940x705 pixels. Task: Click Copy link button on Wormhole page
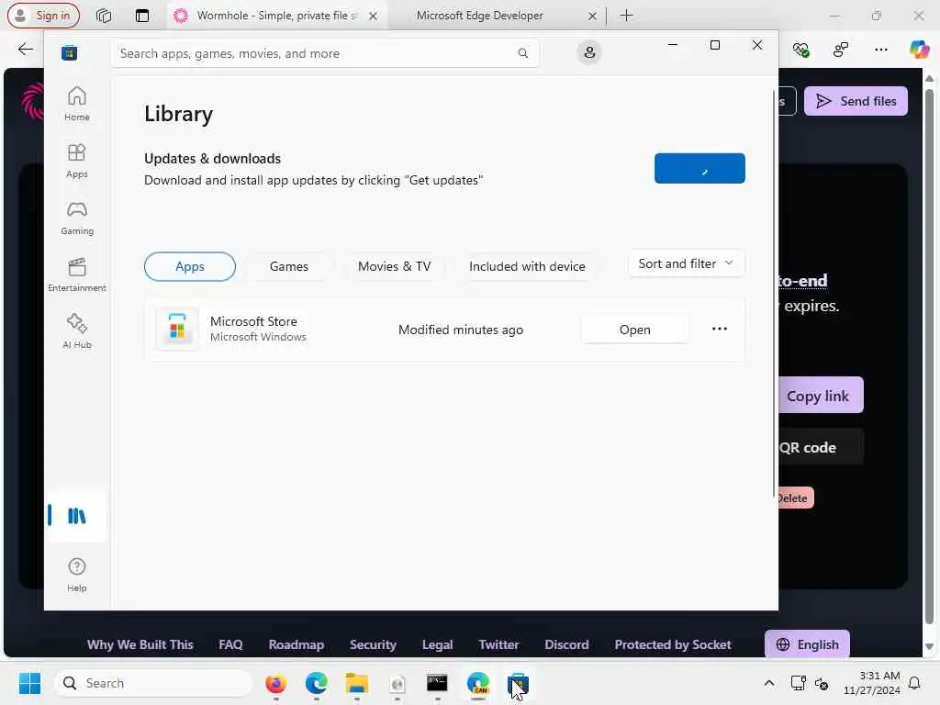(x=821, y=396)
